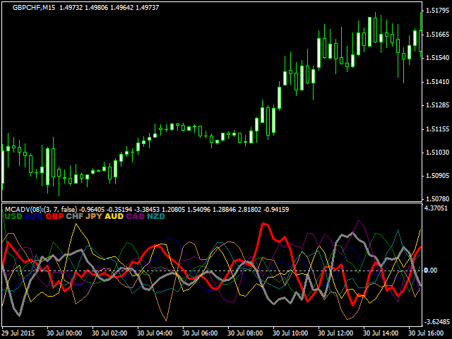Image resolution: width=452 pixels, height=339 pixels.
Task: Click price level 1.50780 on the price scale
Action: (x=437, y=199)
